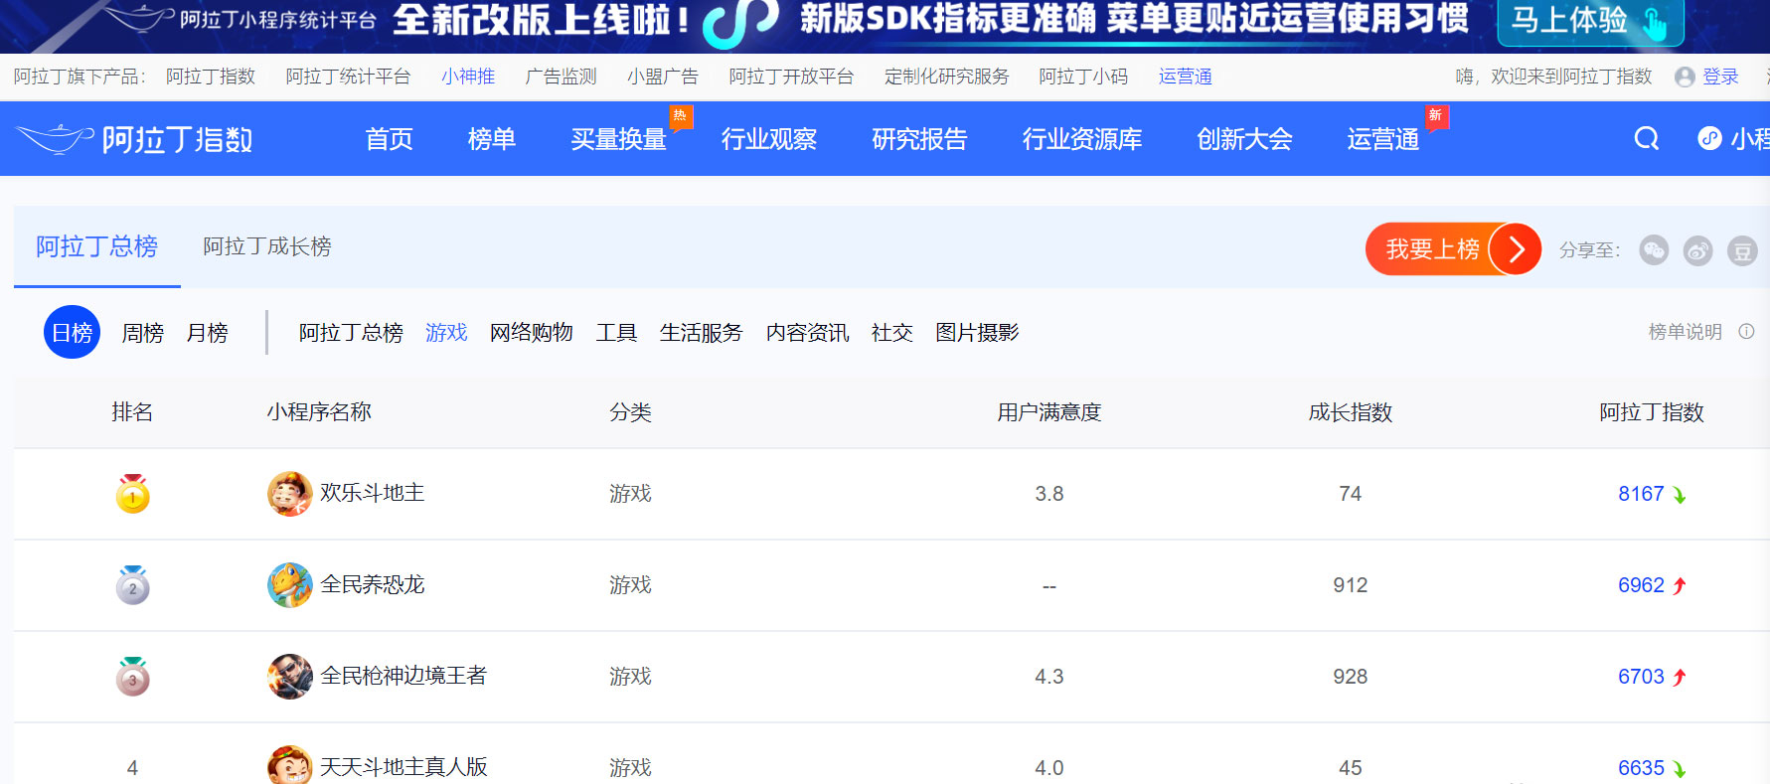Open 首页 in the main navigation

(x=389, y=139)
